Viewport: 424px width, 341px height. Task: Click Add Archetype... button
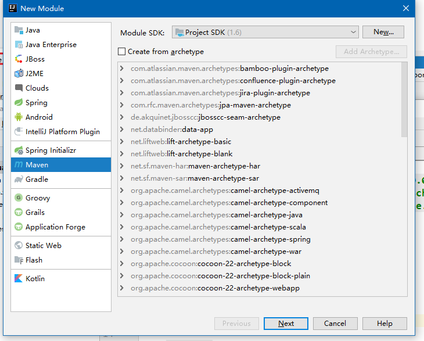(371, 51)
